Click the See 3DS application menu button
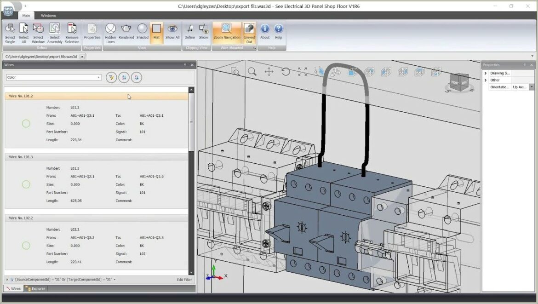538x304 pixels. (8, 10)
